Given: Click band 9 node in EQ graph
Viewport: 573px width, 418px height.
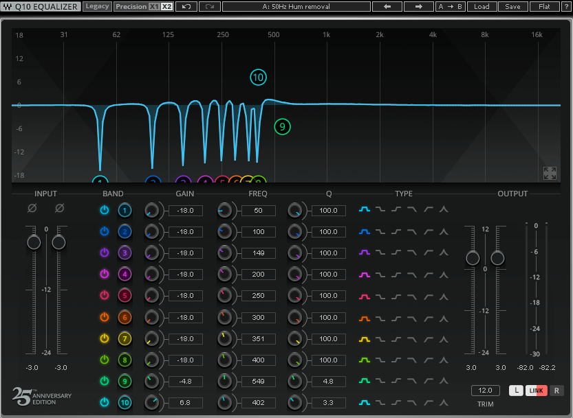Looking at the screenshot, I should tap(282, 126).
